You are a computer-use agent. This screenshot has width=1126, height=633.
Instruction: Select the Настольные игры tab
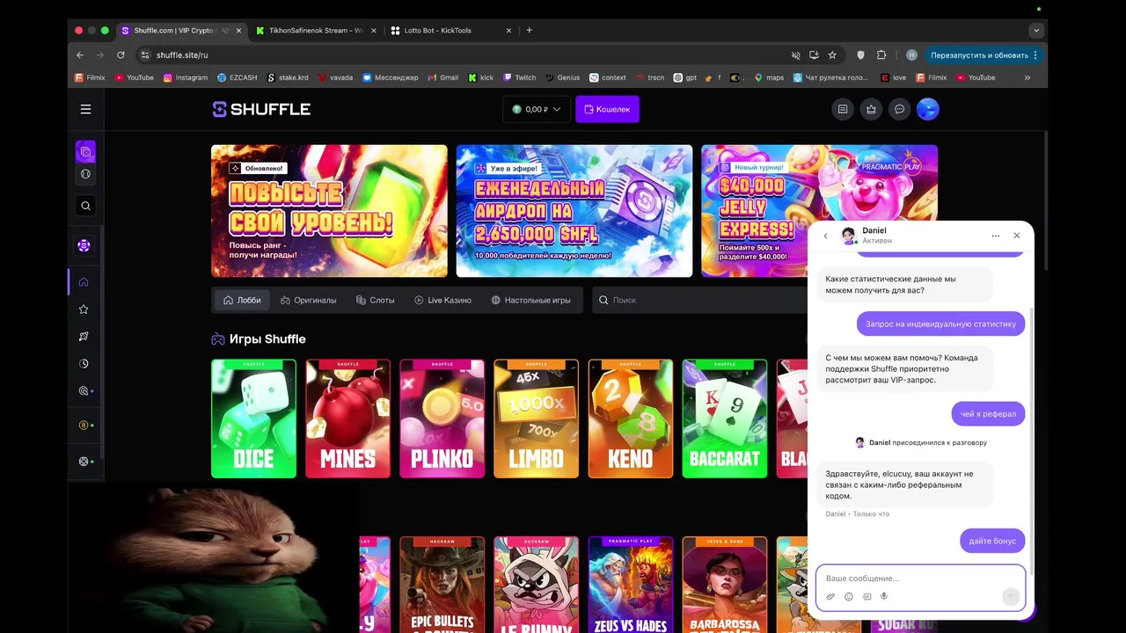(530, 300)
